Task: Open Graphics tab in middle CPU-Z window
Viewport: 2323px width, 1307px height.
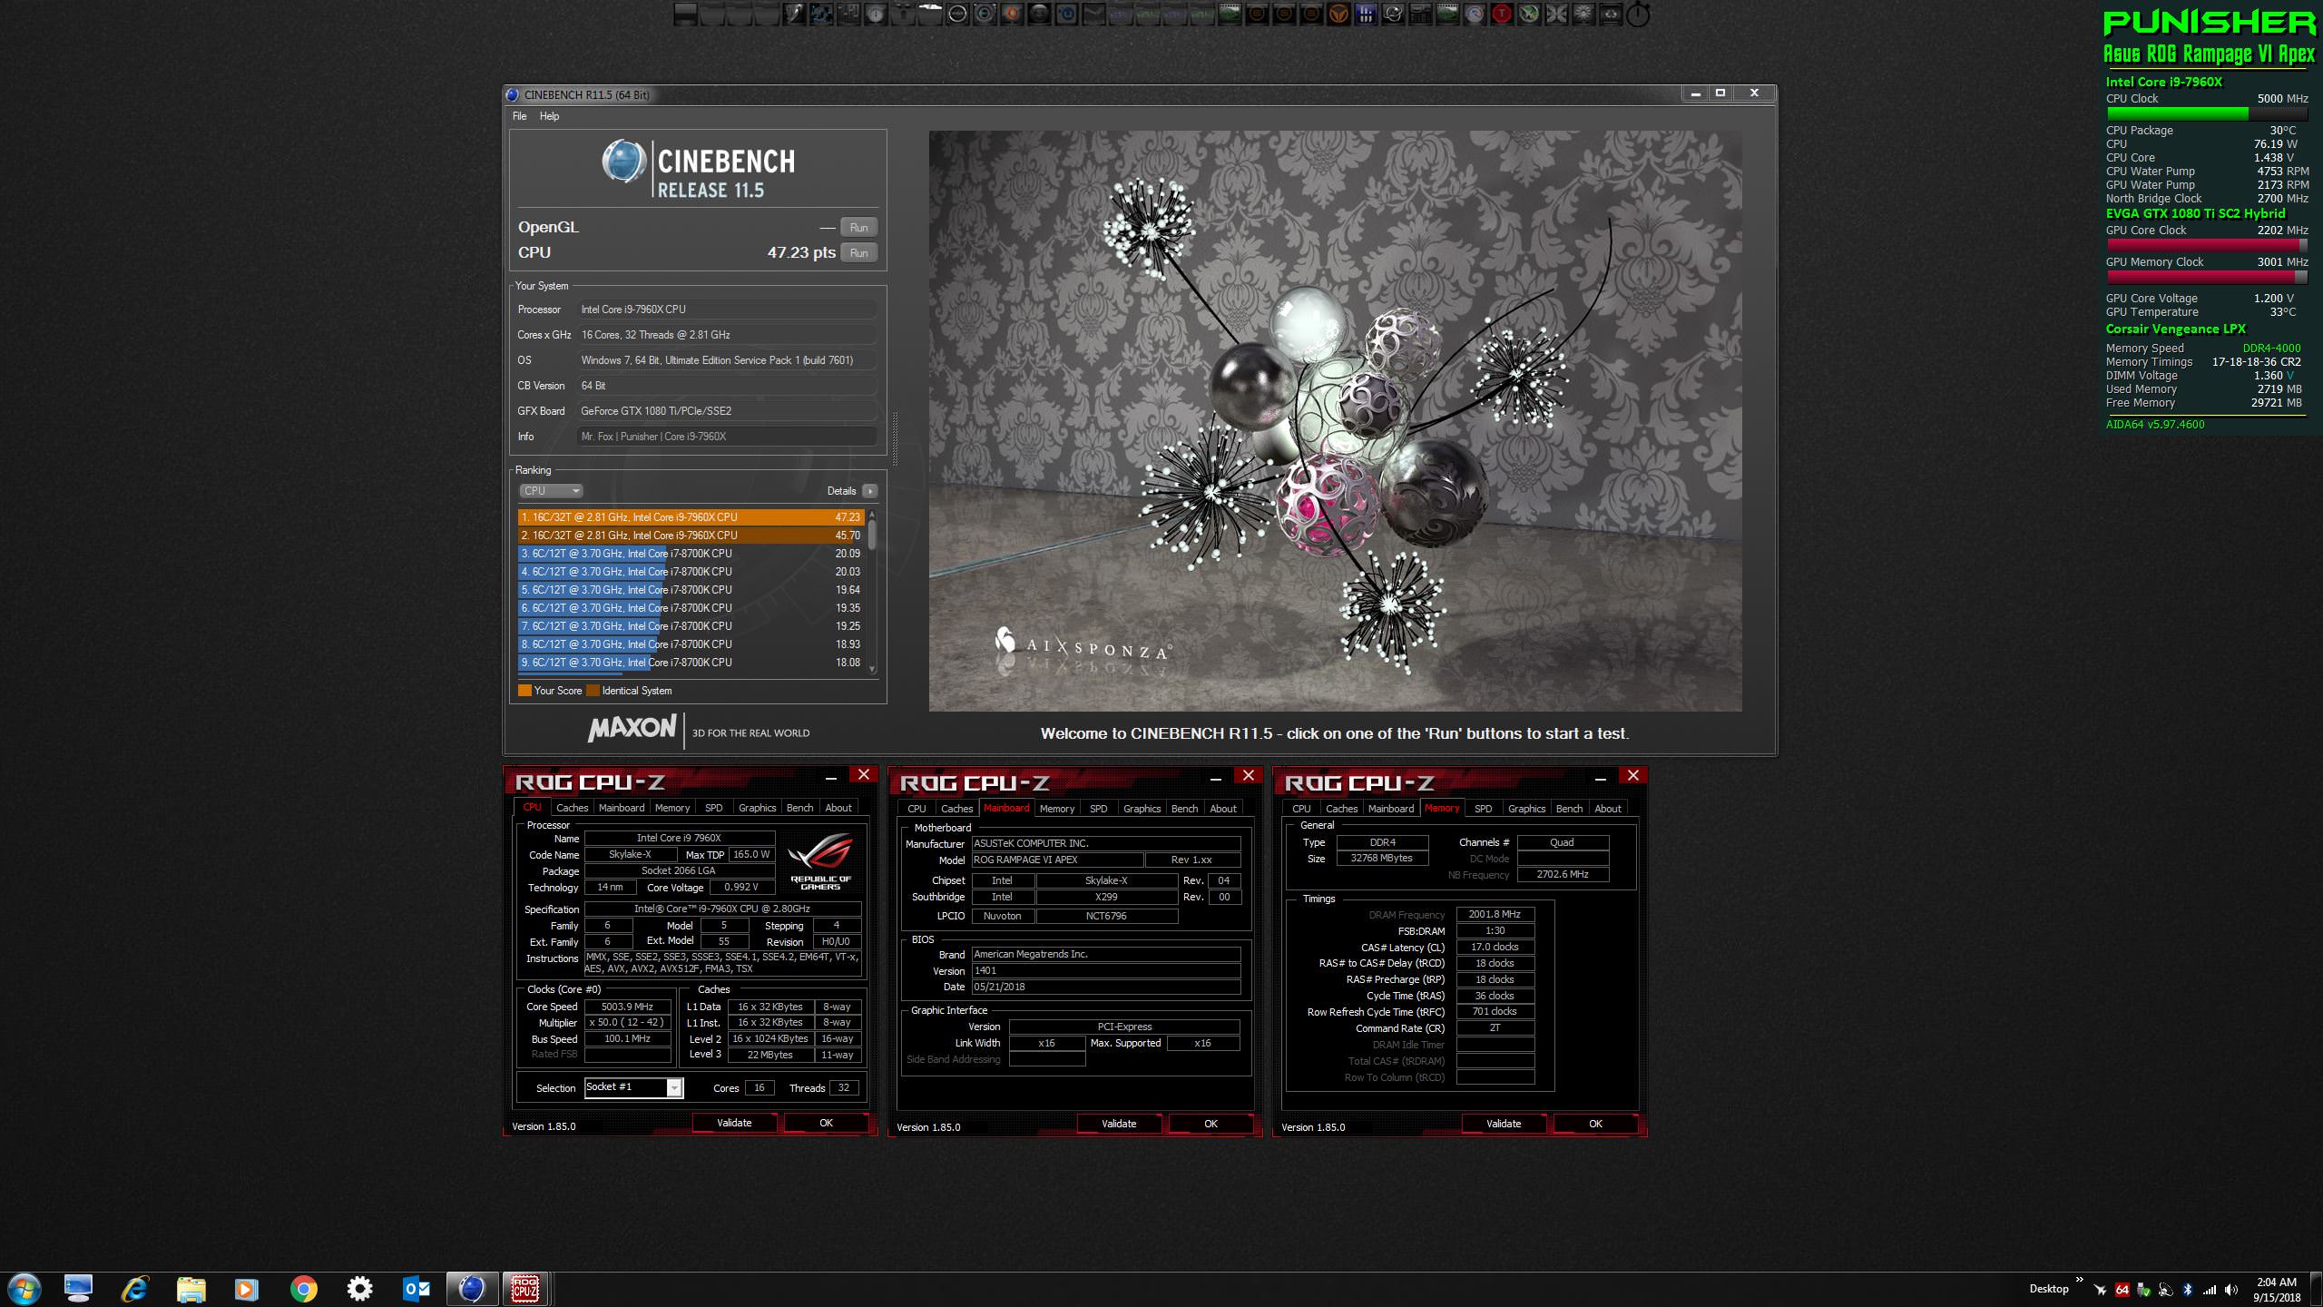Action: tap(1142, 809)
